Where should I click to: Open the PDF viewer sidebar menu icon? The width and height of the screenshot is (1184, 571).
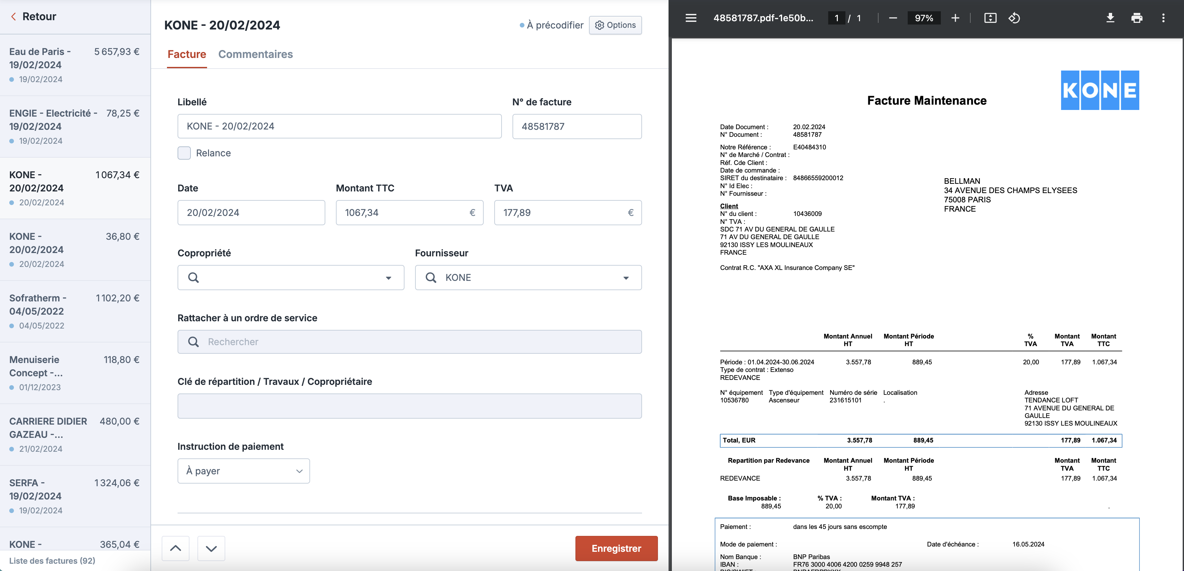pos(691,18)
